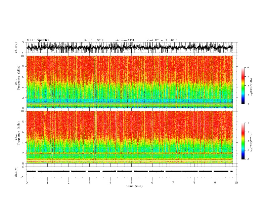The height and width of the screenshot is (205, 266).
Task: Click the '-5' tick on ch.1(V) axis
Action: pos(23,53)
